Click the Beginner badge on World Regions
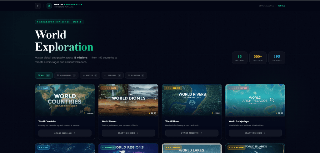 coord(108,147)
